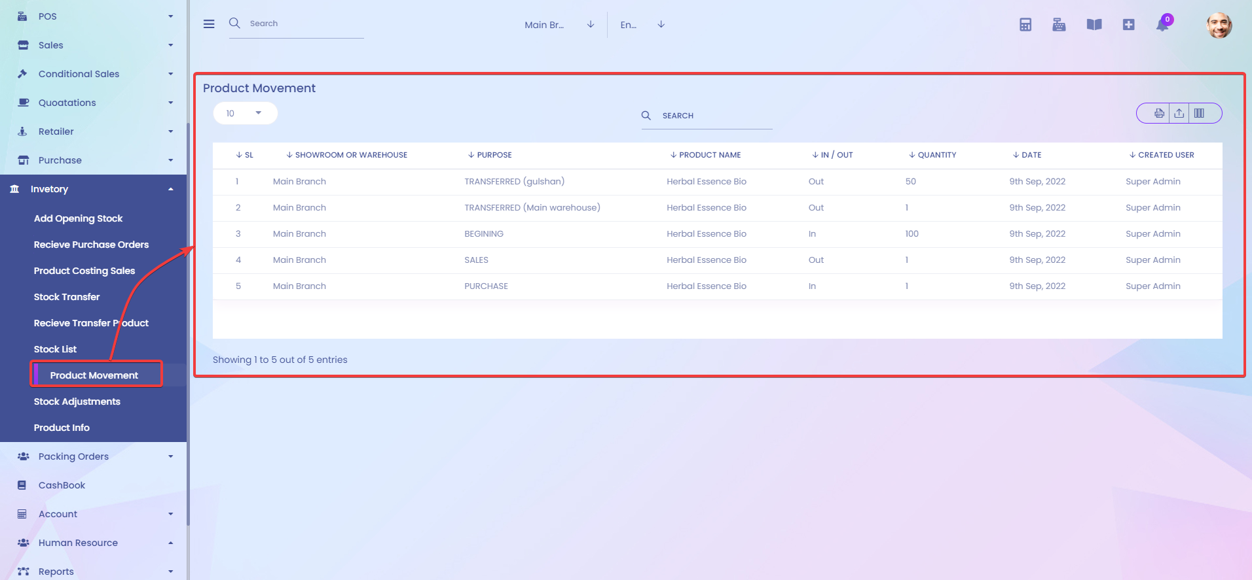This screenshot has height=580, width=1252.
Task: Expand the Quoatations menu arrow
Action: (x=171, y=103)
